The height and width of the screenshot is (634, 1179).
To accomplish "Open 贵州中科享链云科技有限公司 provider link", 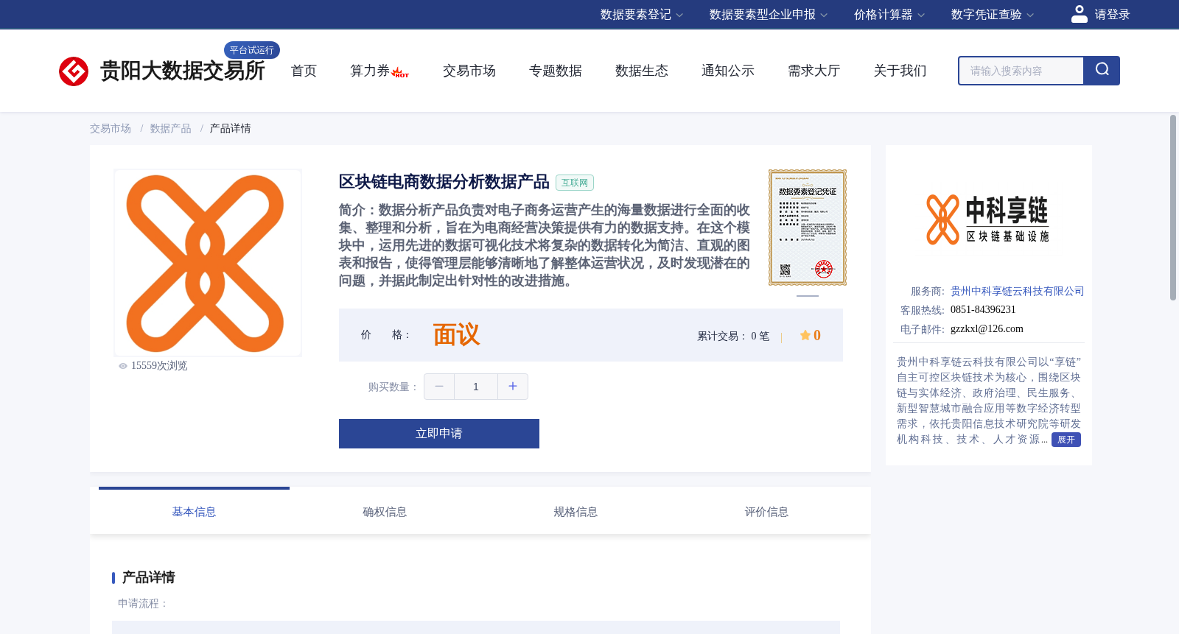I will [1018, 292].
